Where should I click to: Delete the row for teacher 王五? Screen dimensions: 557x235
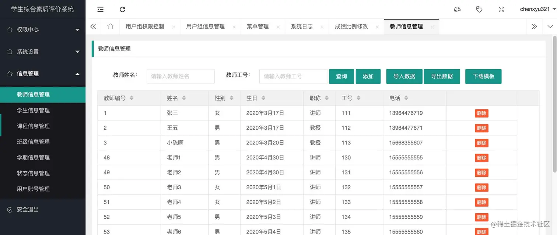[481, 128]
